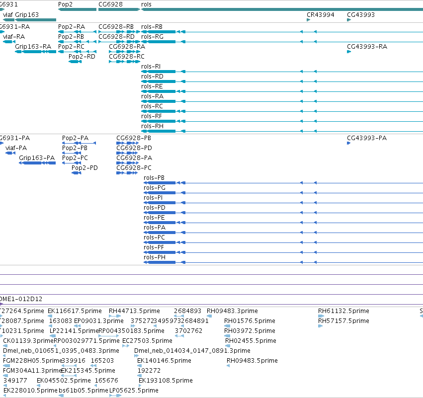Select the rols-RH transcript label

(152, 126)
